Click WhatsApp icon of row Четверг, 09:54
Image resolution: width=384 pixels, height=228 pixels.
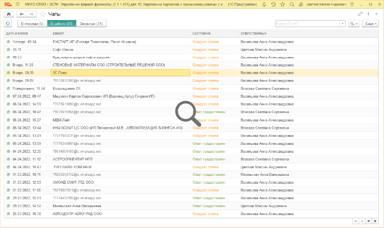(8, 42)
